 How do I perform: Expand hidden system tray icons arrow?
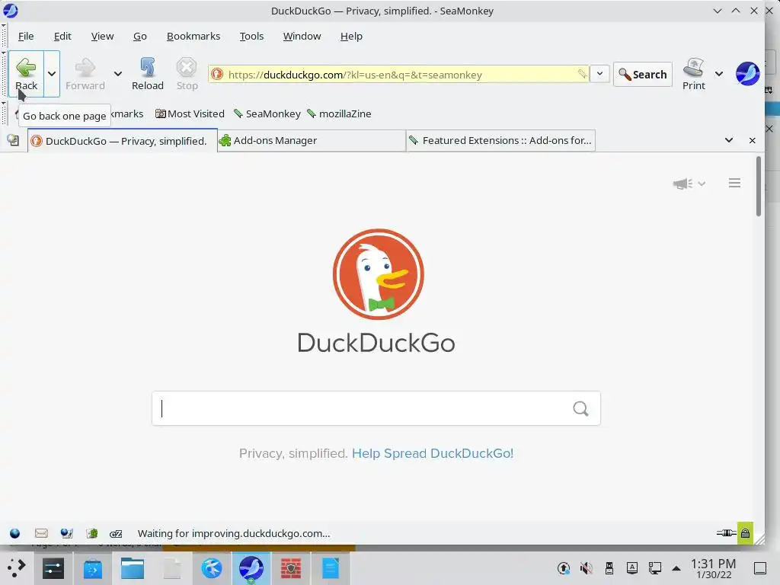pos(676,568)
